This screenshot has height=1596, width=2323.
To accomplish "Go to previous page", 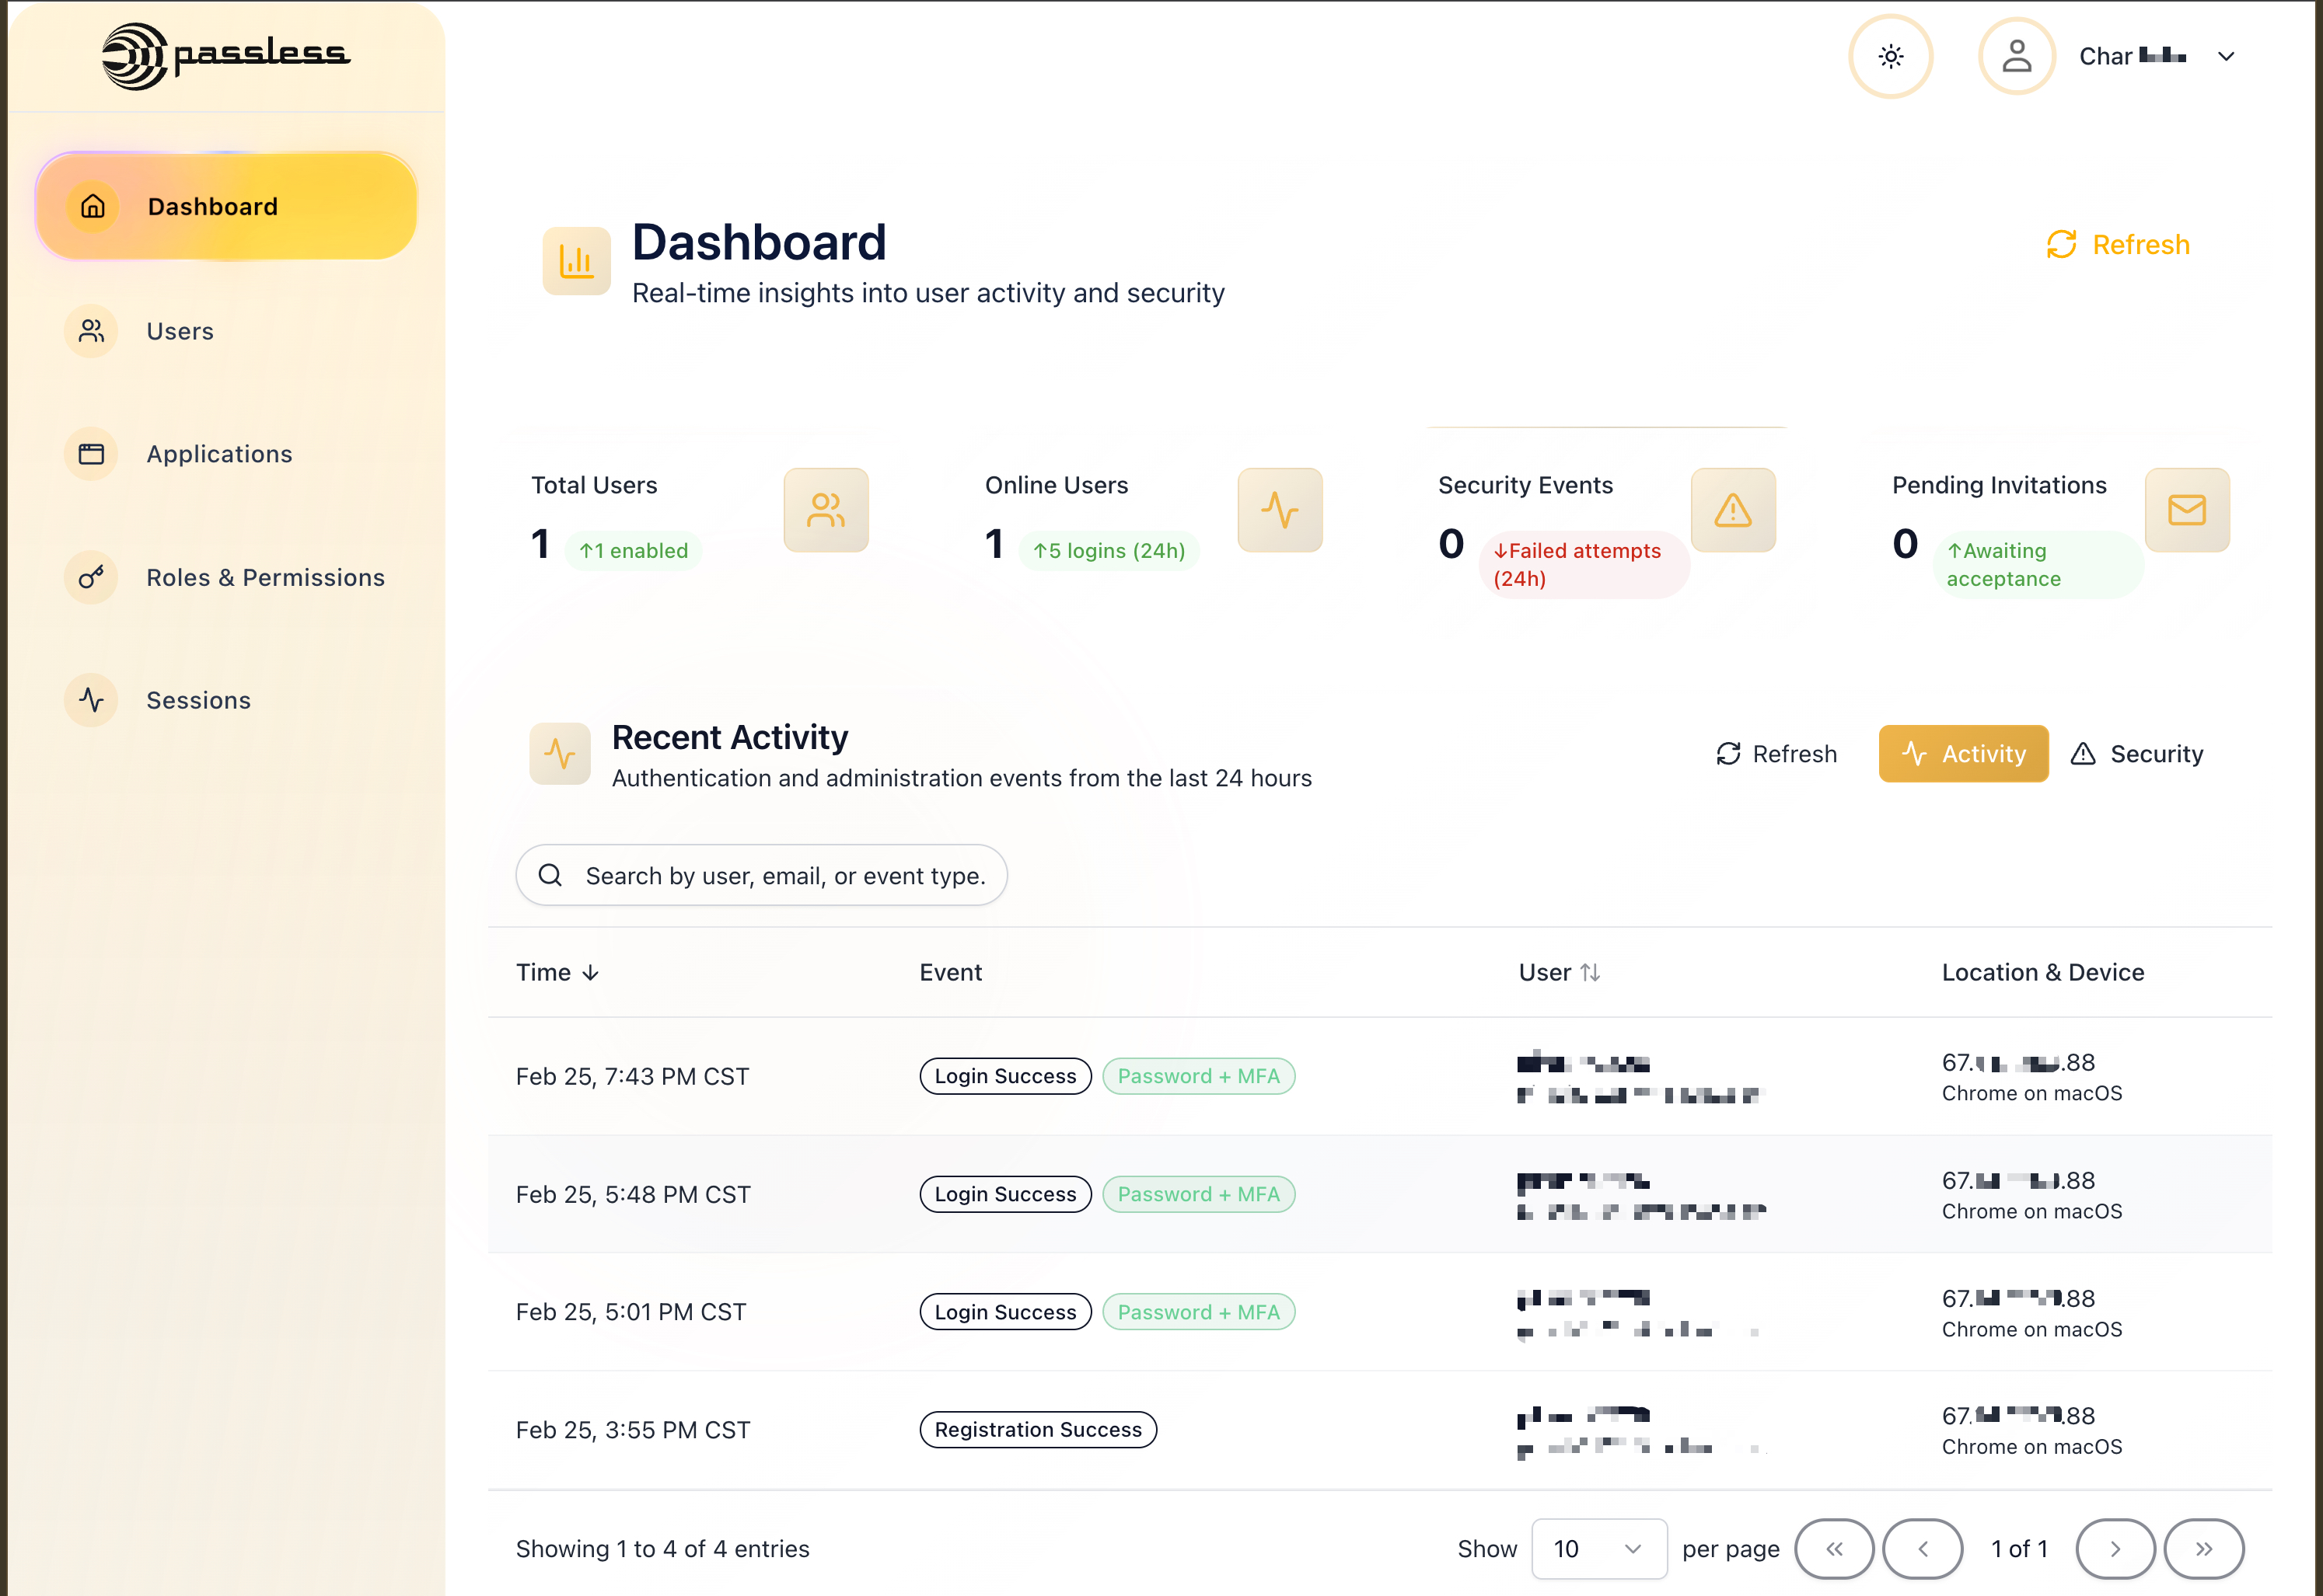I will (1922, 1549).
